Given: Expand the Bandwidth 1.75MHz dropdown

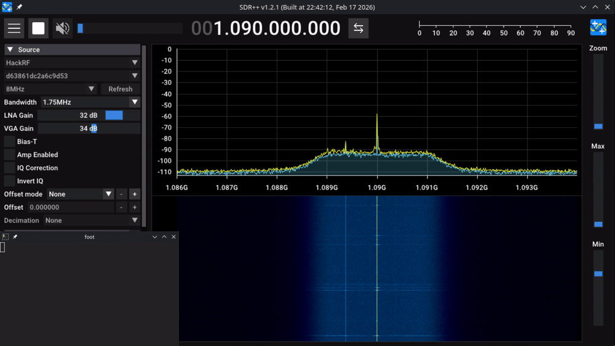Looking at the screenshot, I should 90,102.
